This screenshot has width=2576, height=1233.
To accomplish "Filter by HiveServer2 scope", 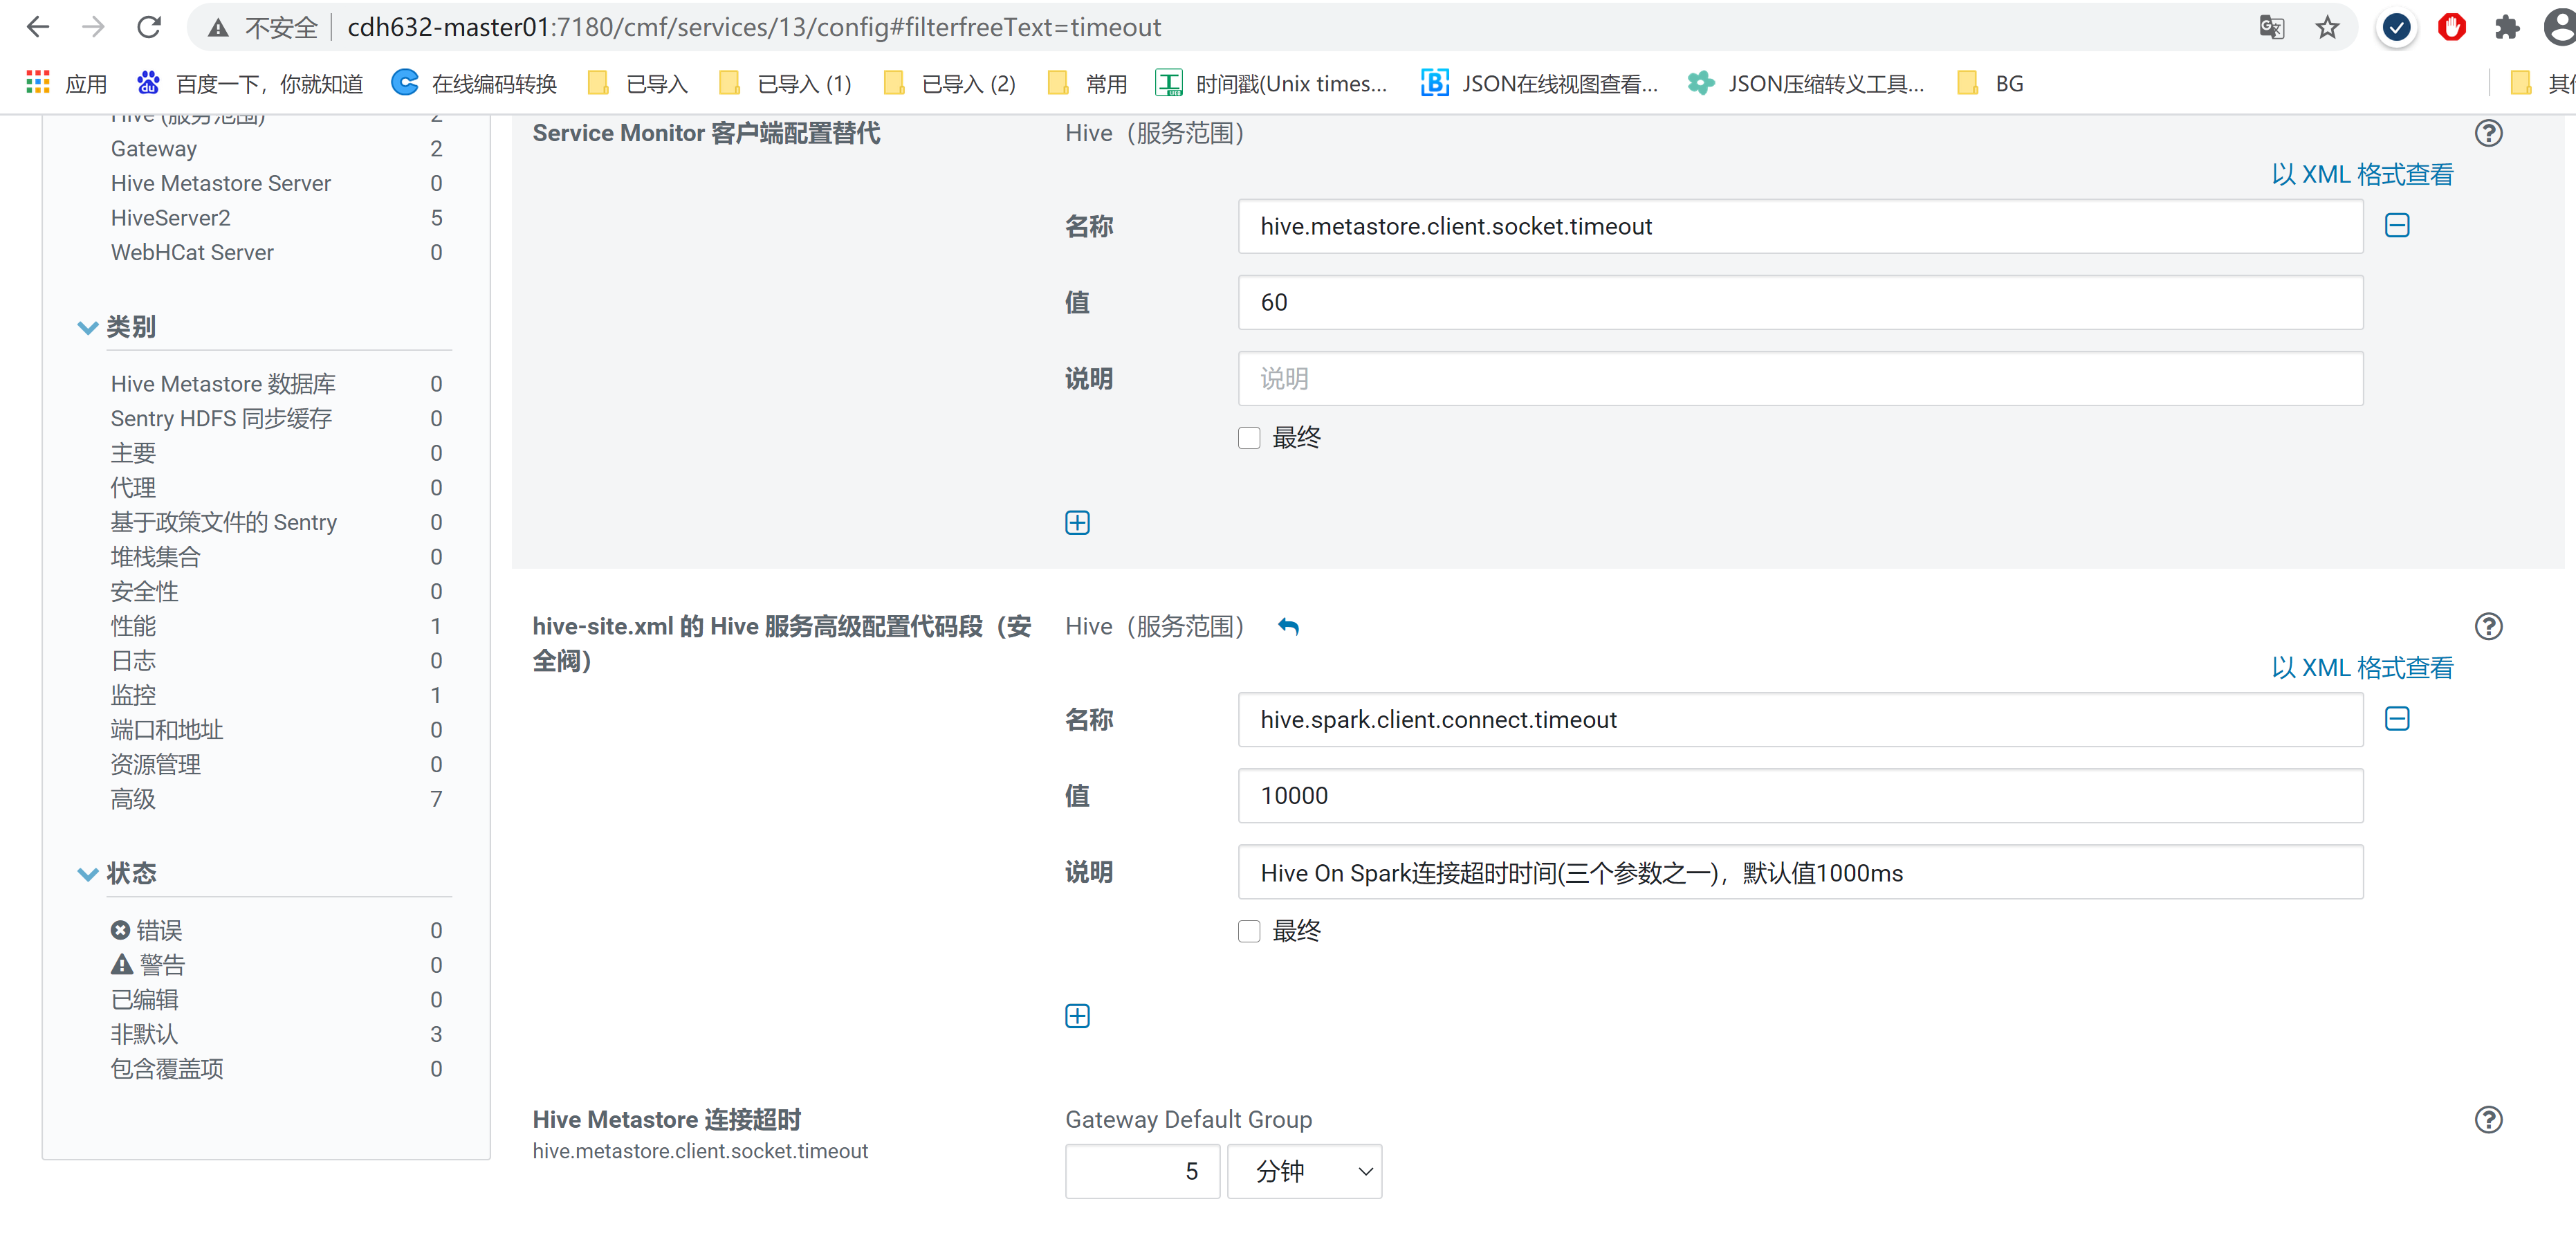I will coord(171,218).
